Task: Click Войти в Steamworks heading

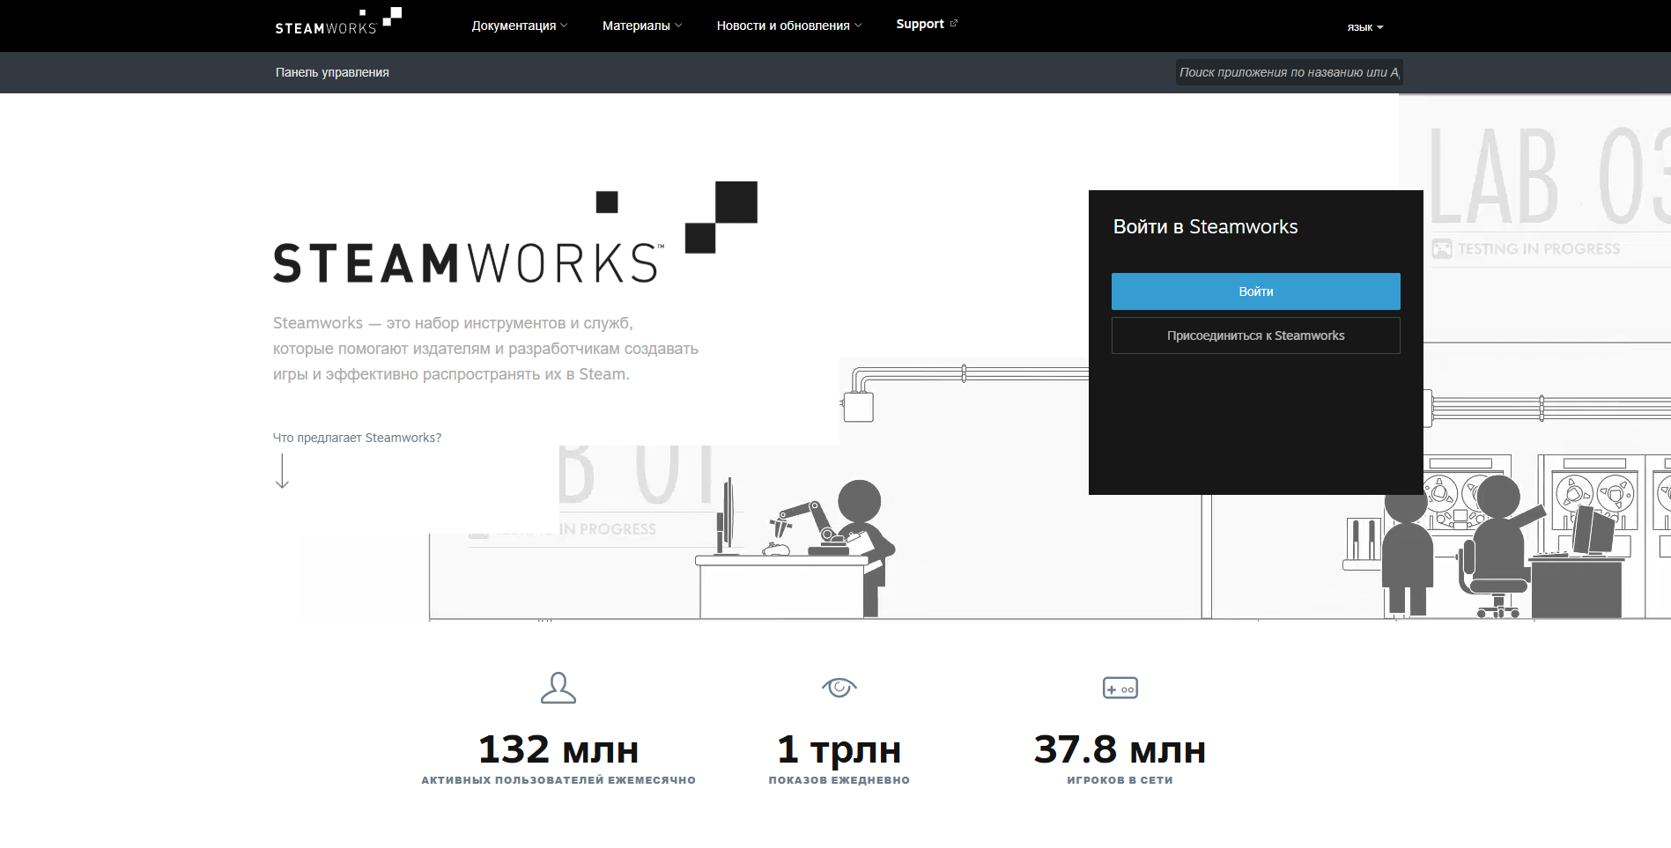Action: (x=1205, y=226)
